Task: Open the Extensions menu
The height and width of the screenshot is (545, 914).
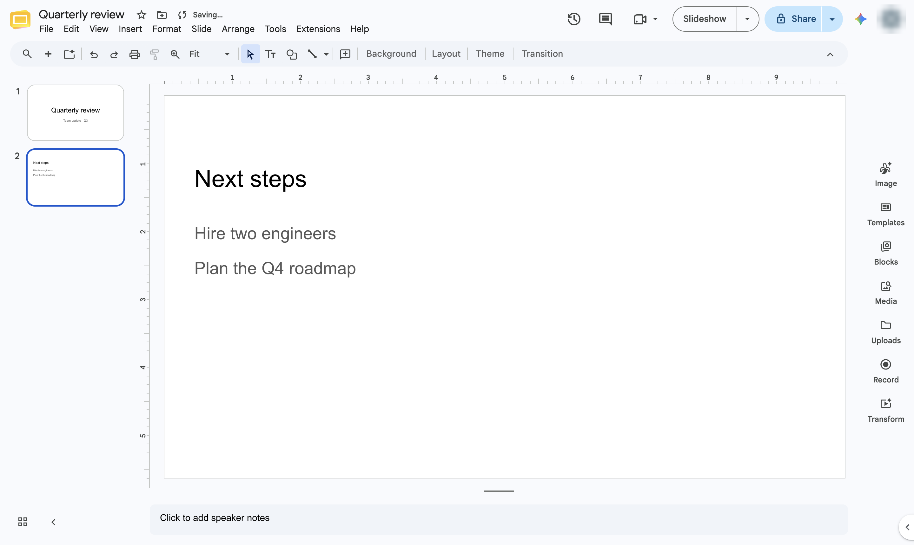Action: [x=318, y=29]
